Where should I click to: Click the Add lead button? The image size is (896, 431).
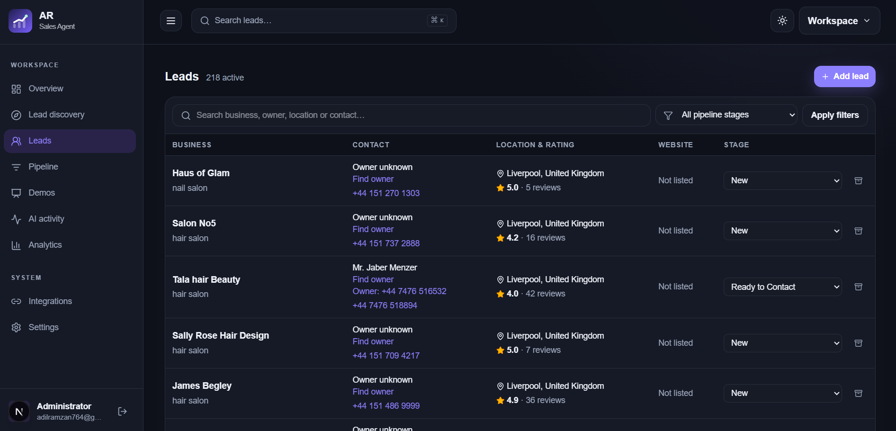point(844,77)
